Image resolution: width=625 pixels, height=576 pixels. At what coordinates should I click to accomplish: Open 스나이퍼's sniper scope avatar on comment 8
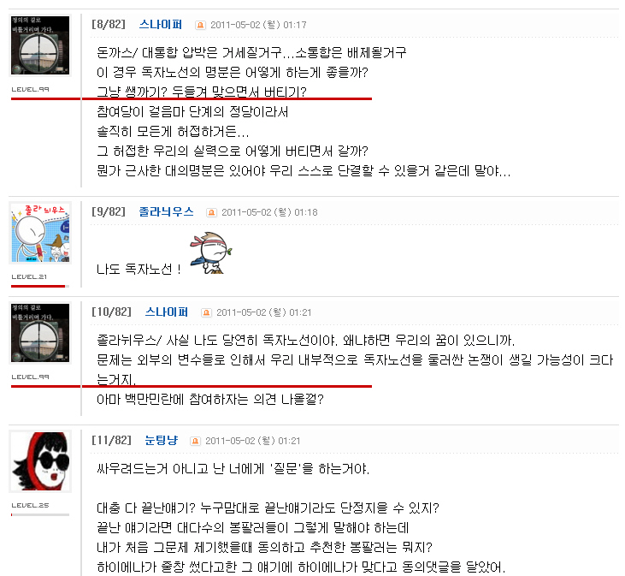pyautogui.click(x=40, y=45)
